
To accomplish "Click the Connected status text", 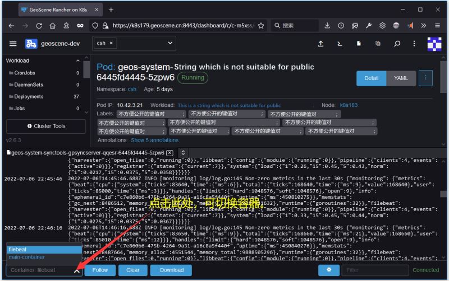I will point(425,270).
